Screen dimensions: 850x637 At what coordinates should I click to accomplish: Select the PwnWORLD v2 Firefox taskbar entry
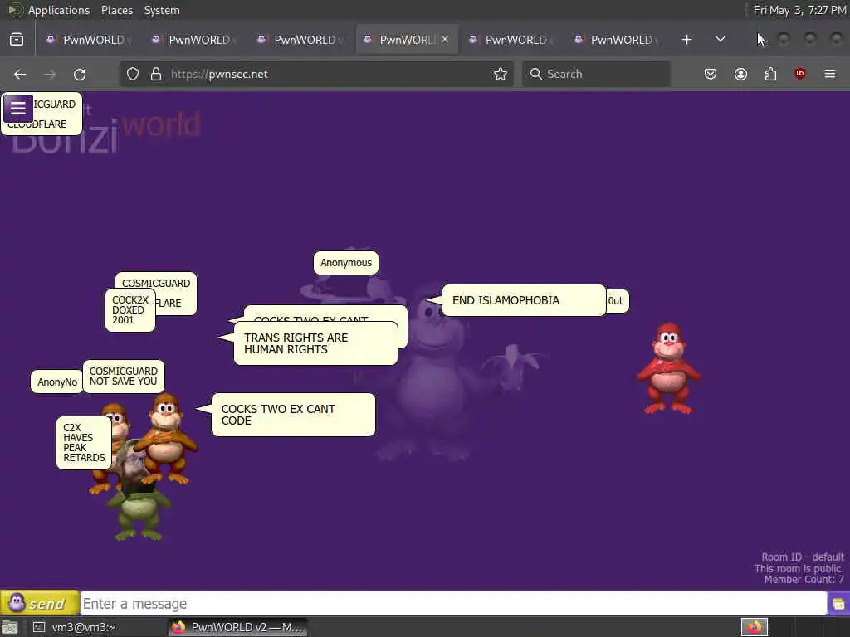(x=237, y=627)
